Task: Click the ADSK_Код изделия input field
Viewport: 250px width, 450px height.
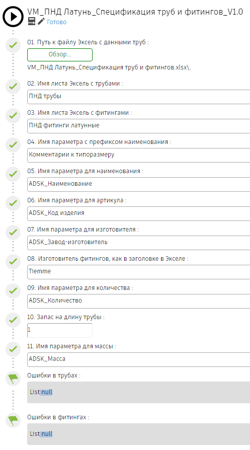Action: 139,213
